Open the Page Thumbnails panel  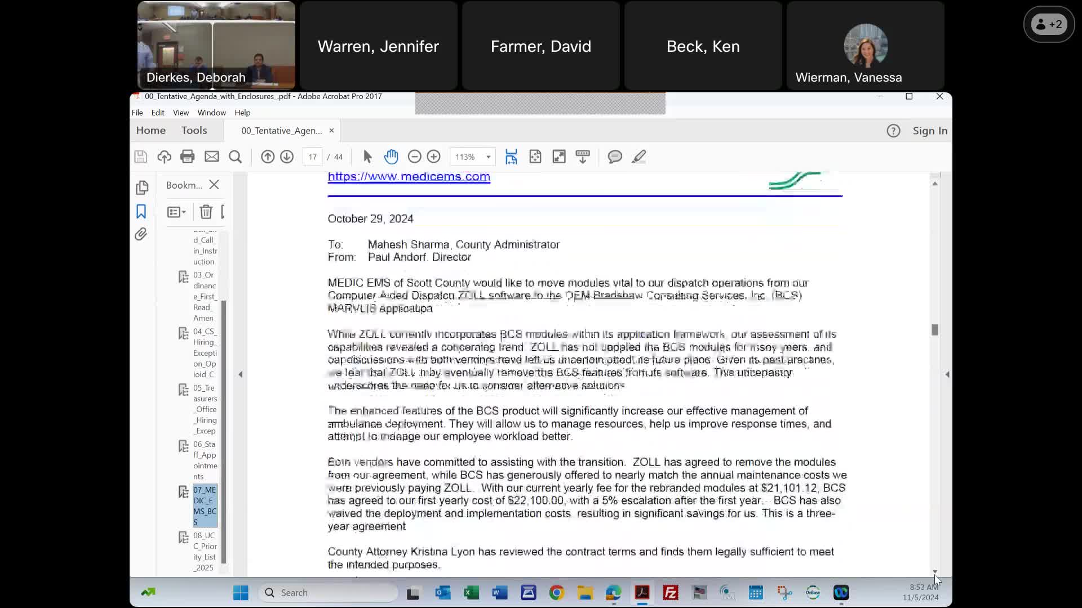142,187
